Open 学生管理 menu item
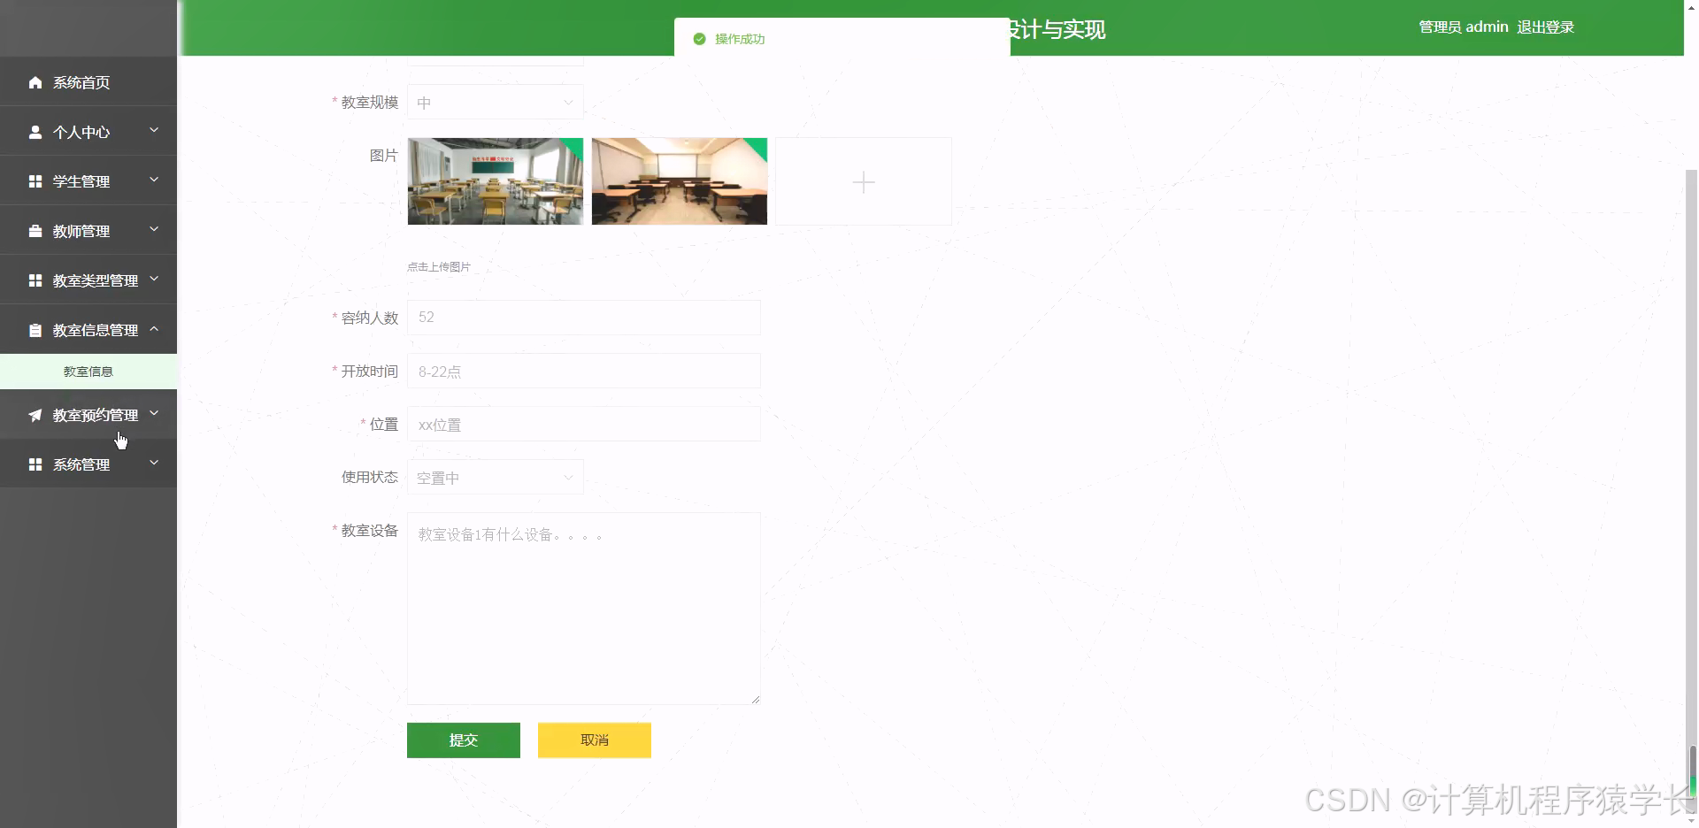Viewport: 1699px width, 828px height. 88,181
